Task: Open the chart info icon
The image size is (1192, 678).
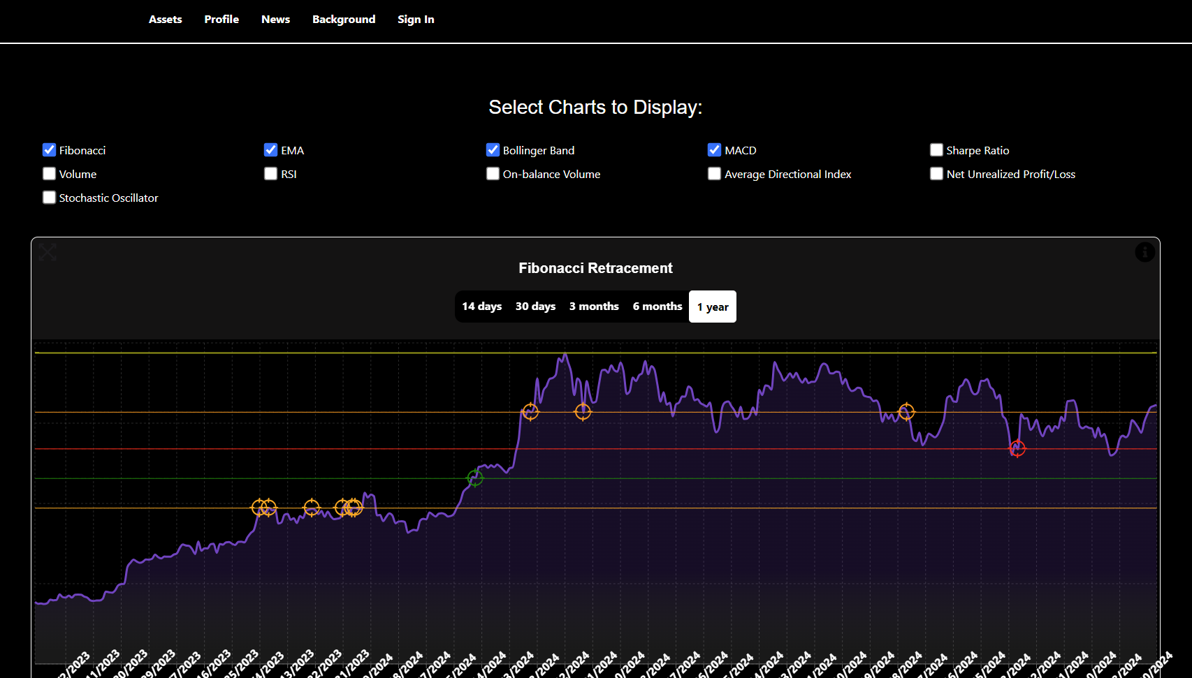Action: pos(1144,252)
